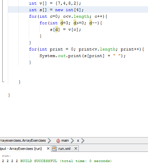Image resolution: width=148 pixels, height=165 pixels.
Task: Click System.out in print statement
Action: [53, 56]
